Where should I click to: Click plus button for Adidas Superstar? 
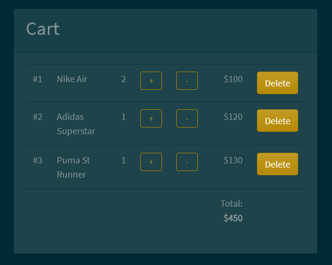pos(151,118)
